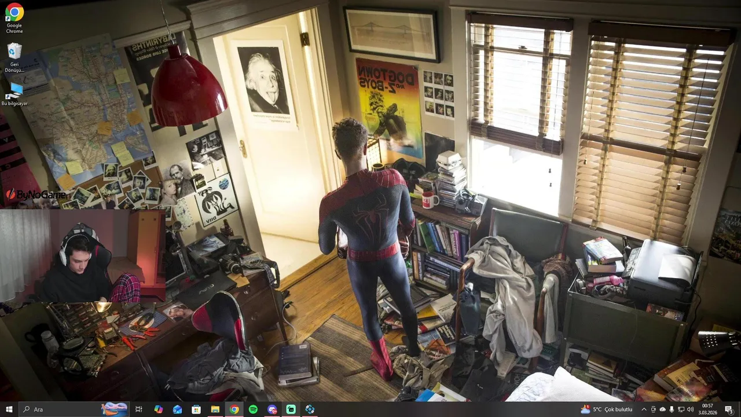Select the Bu bilgisayar desktop icon
This screenshot has width=741, height=417.
14,93
